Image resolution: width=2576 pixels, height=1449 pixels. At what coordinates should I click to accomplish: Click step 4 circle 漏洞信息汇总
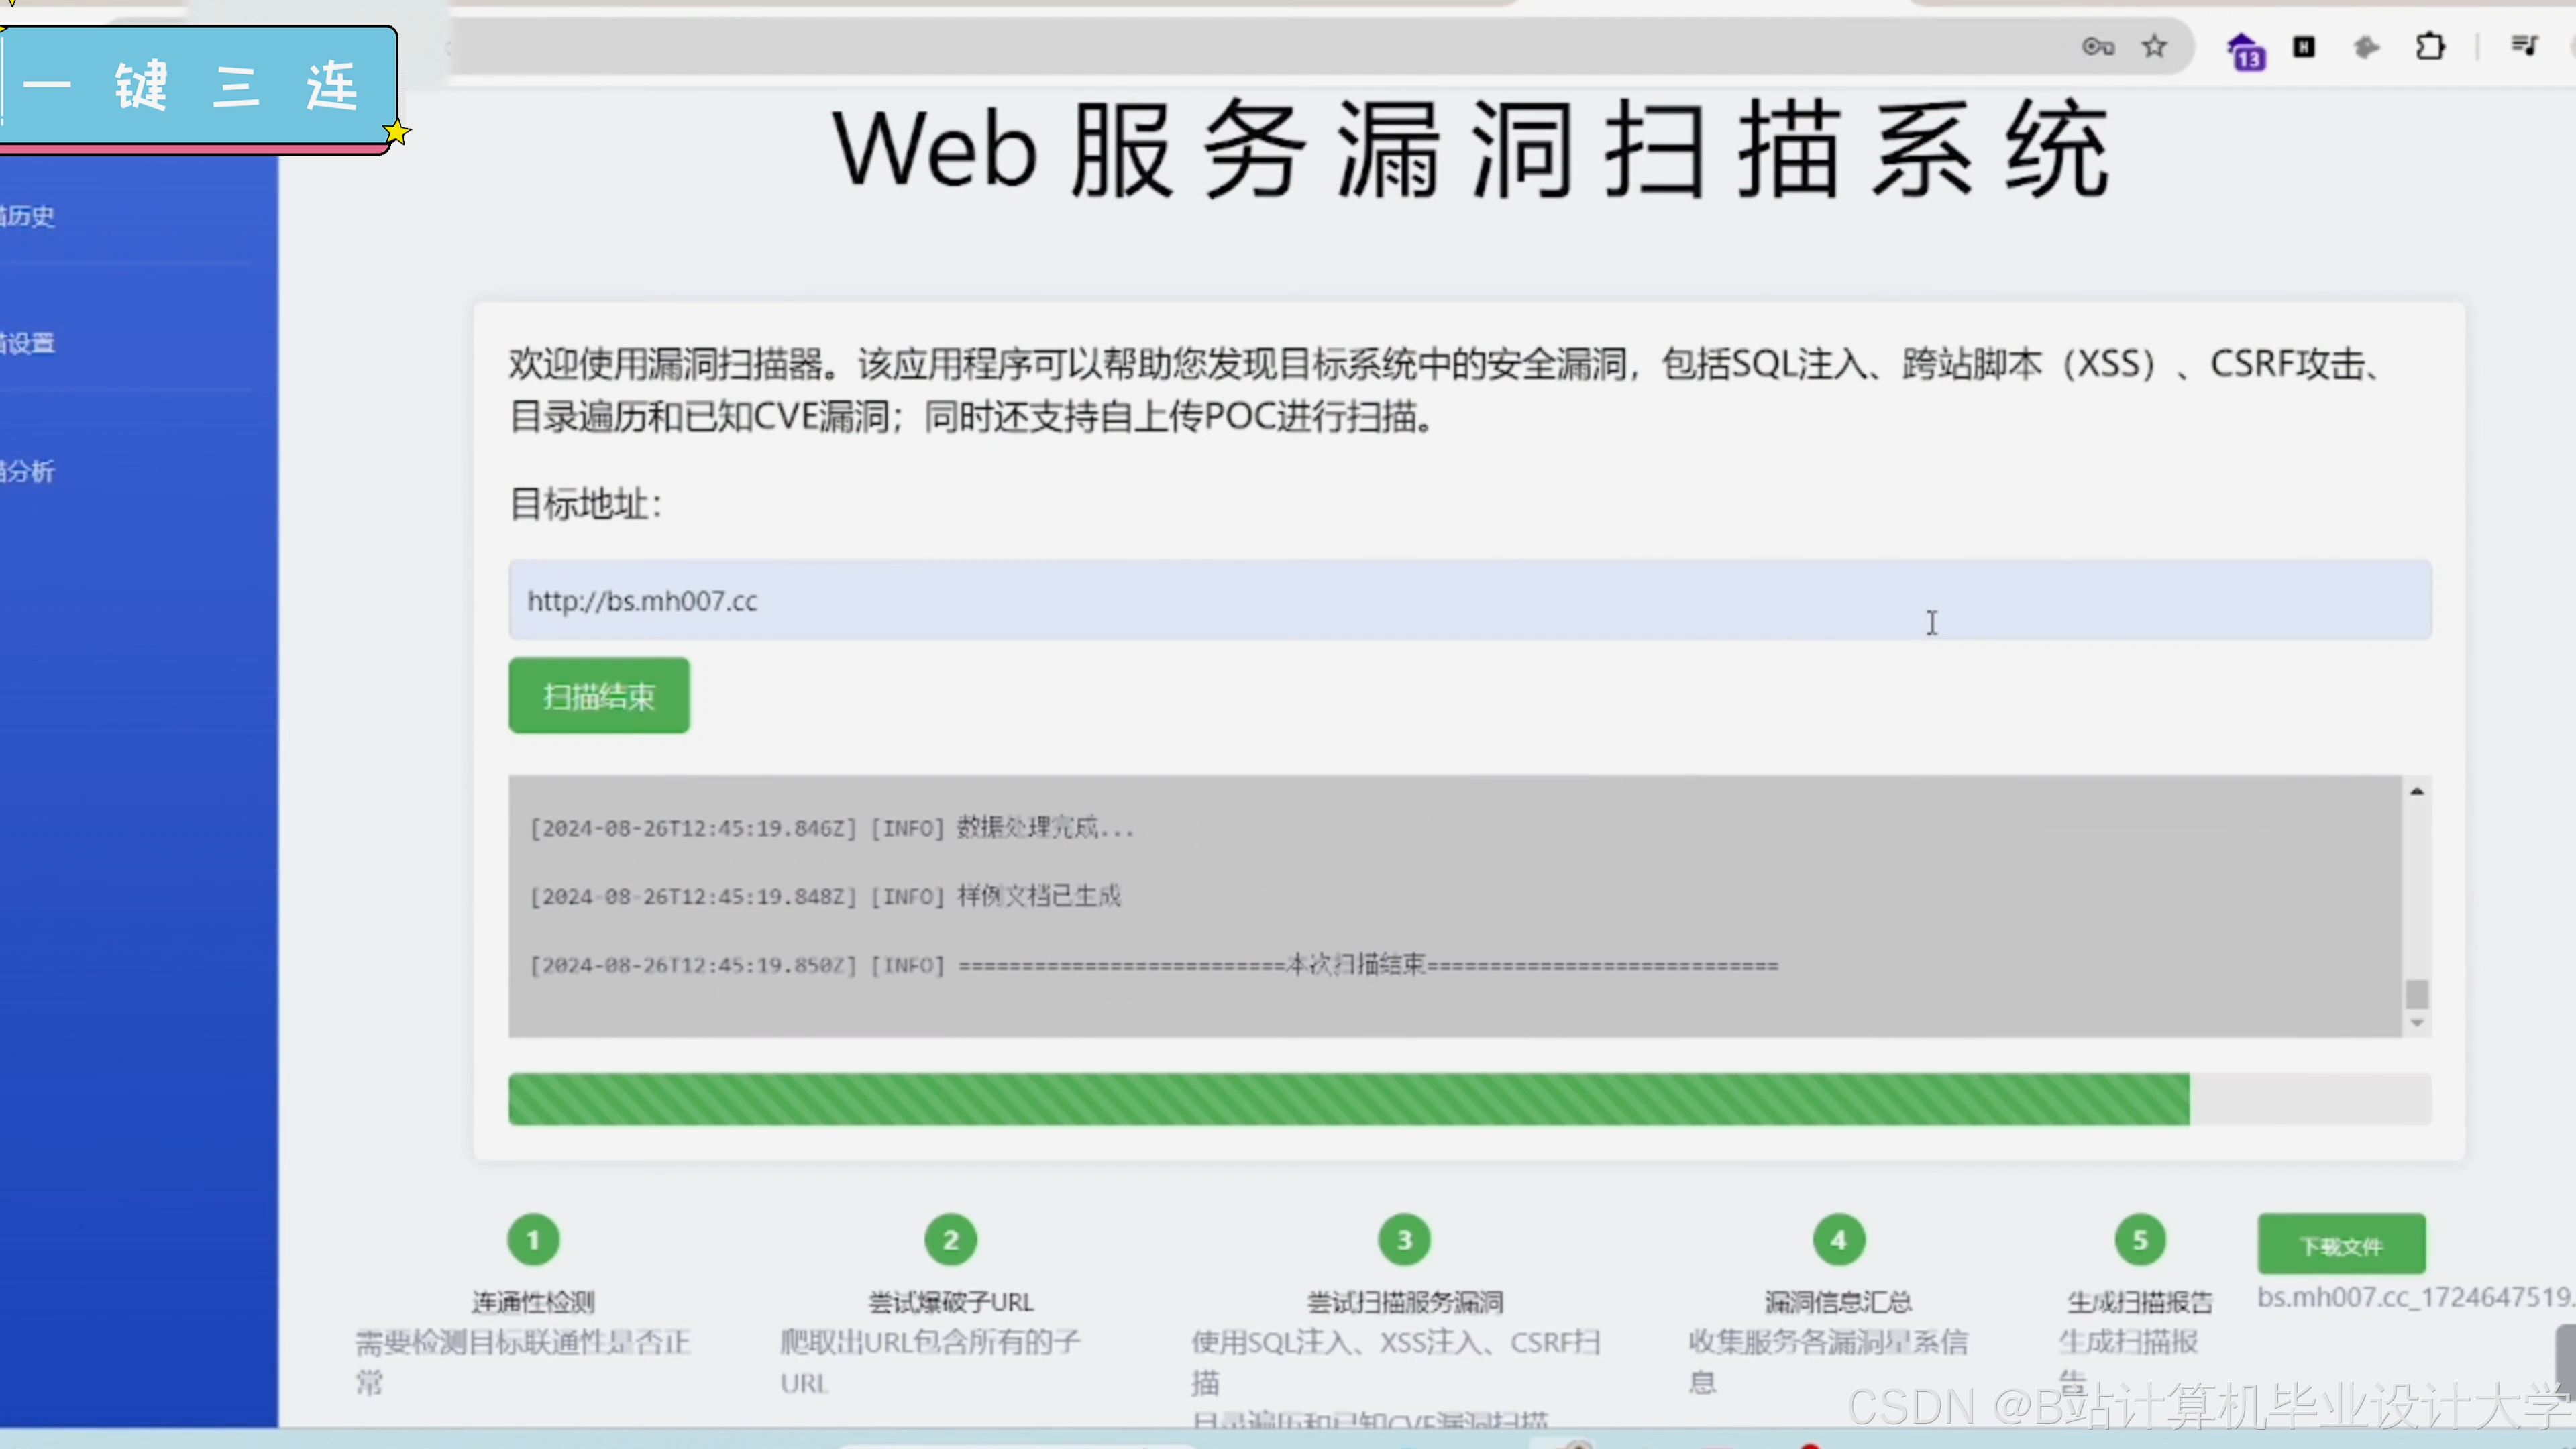pyautogui.click(x=1838, y=1240)
